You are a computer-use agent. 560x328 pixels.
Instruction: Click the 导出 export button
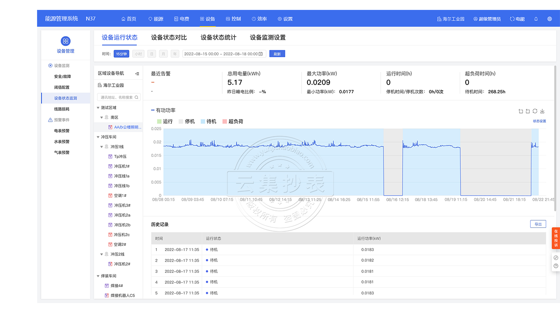538,224
